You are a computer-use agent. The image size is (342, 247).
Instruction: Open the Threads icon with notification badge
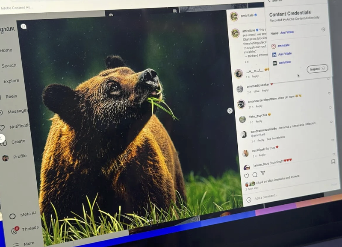(15, 230)
